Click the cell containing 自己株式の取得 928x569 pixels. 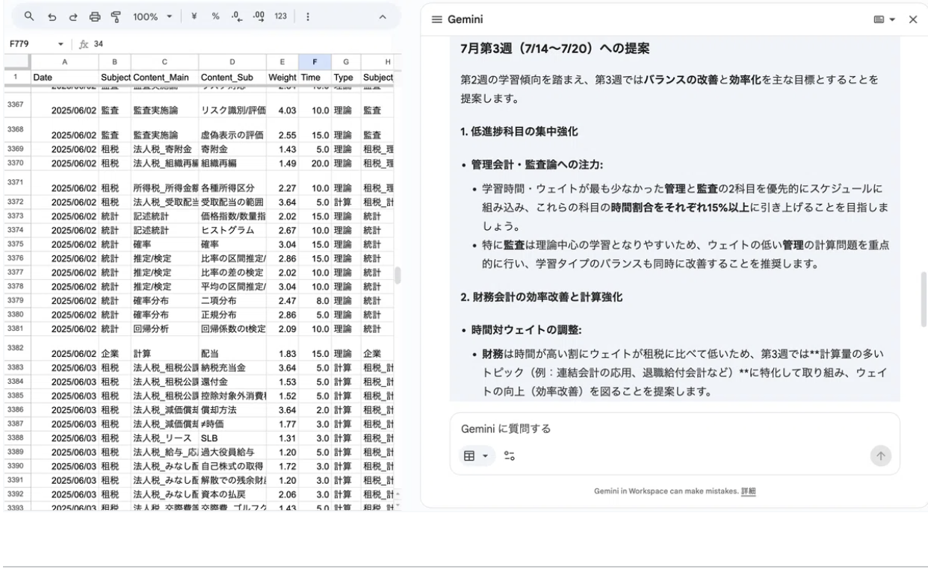[232, 466]
